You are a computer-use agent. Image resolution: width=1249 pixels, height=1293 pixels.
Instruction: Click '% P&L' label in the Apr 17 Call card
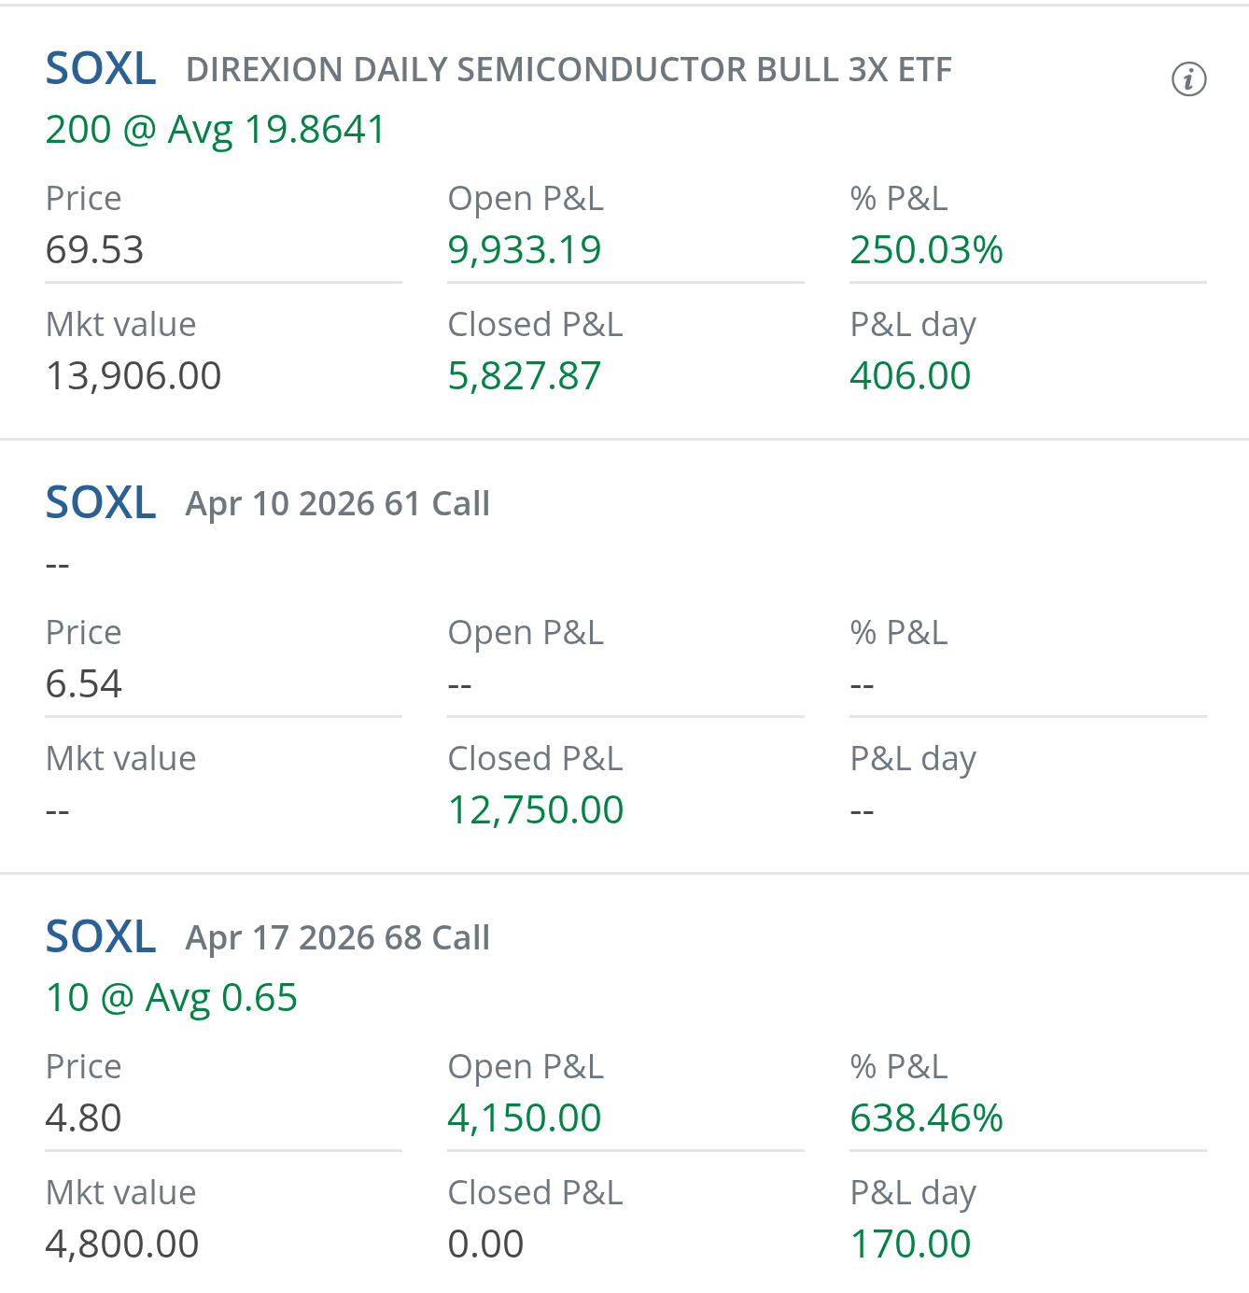(899, 1067)
